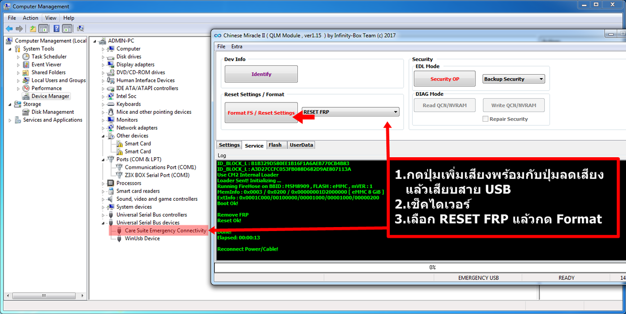Click the clock icon beside Task Scheduler
This screenshot has width=626, height=314.
pyautogui.click(x=26, y=57)
